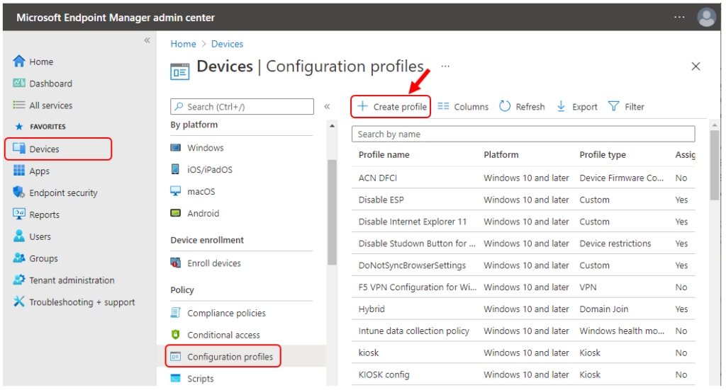726x390 pixels.
Task: Open the Filter options
Action: coord(626,107)
